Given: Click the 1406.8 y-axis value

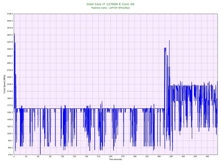Looking at the screenshot, I should pyautogui.click(x=10, y=120).
